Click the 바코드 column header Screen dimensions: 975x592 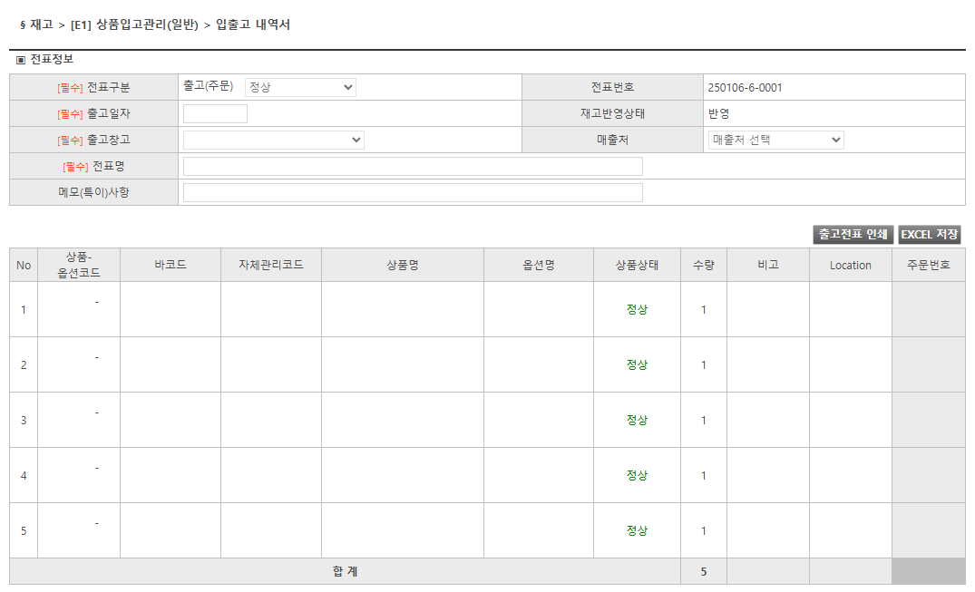coord(170,264)
